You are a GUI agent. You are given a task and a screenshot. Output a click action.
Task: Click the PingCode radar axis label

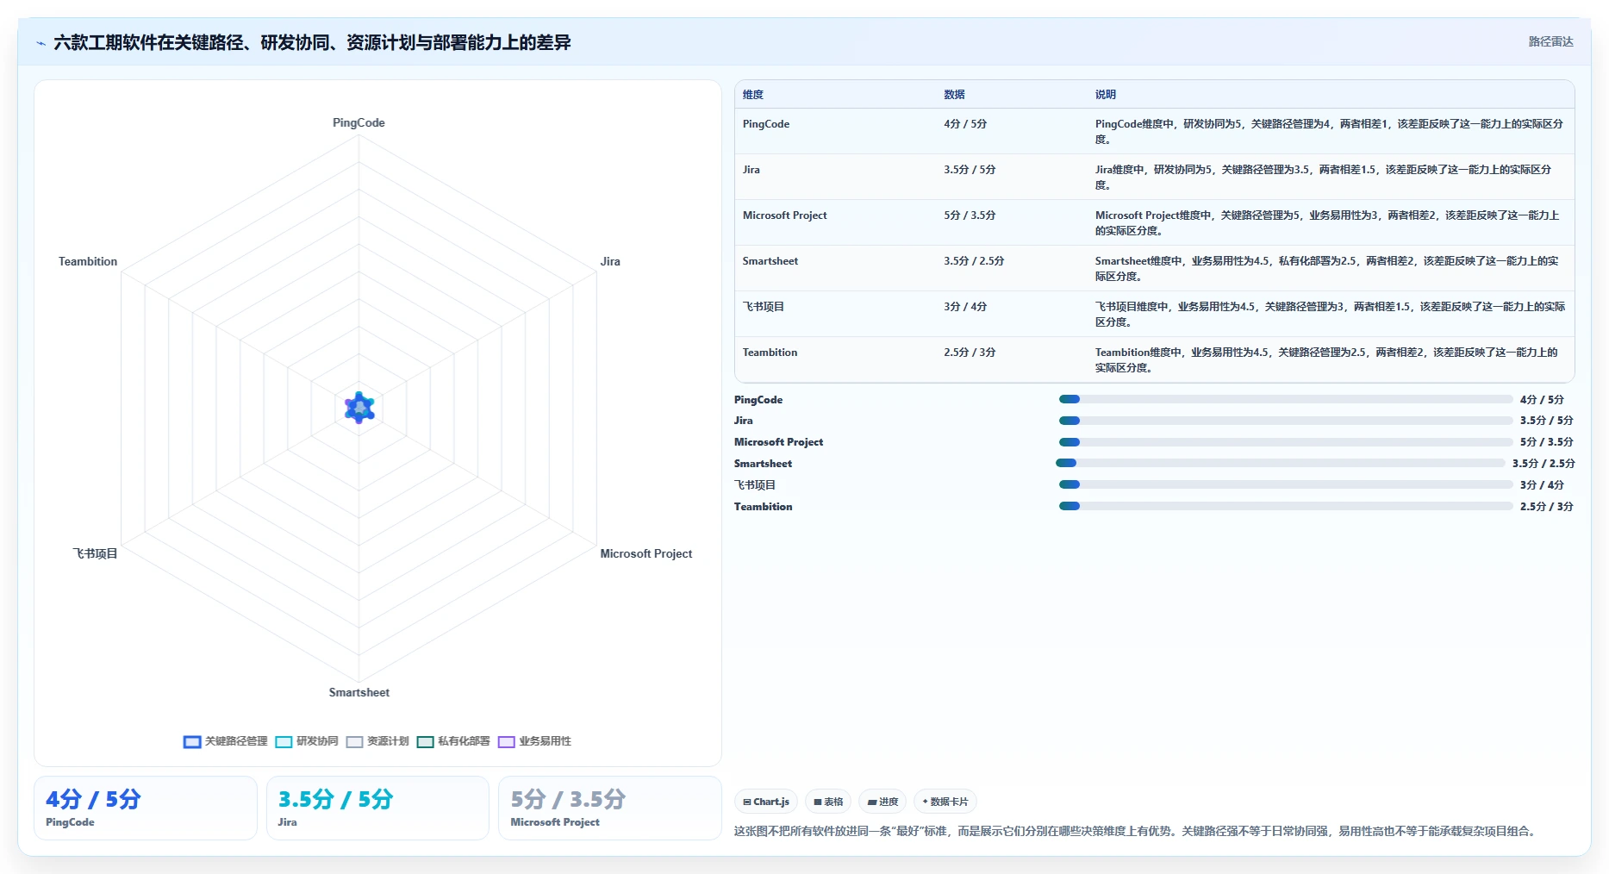(359, 122)
